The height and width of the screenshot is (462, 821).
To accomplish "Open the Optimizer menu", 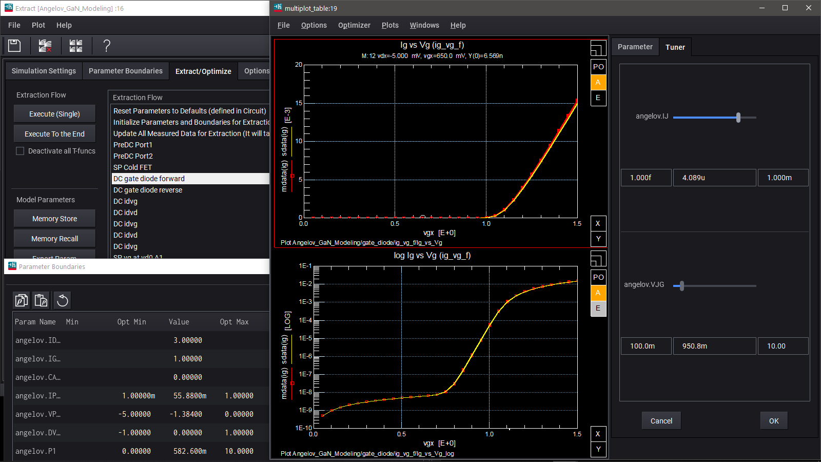I will [x=354, y=25].
